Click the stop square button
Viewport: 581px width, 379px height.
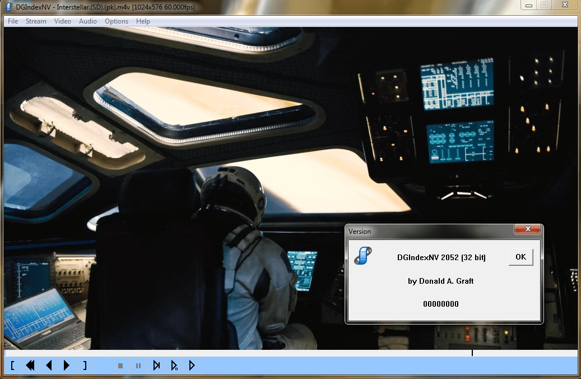coord(120,366)
